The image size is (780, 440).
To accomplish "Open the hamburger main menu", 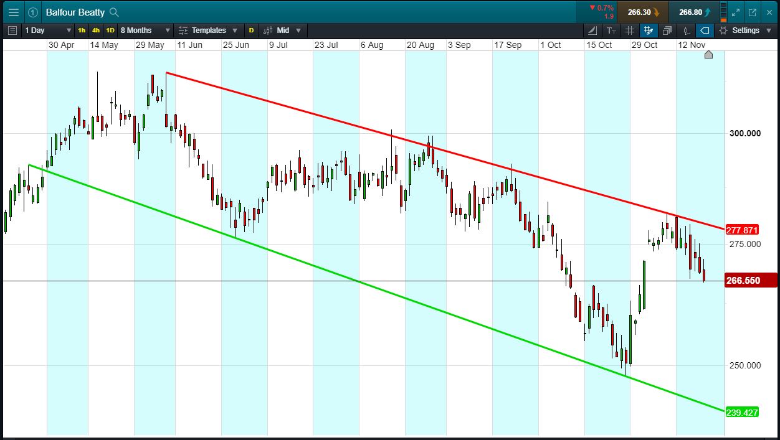I will [x=13, y=12].
